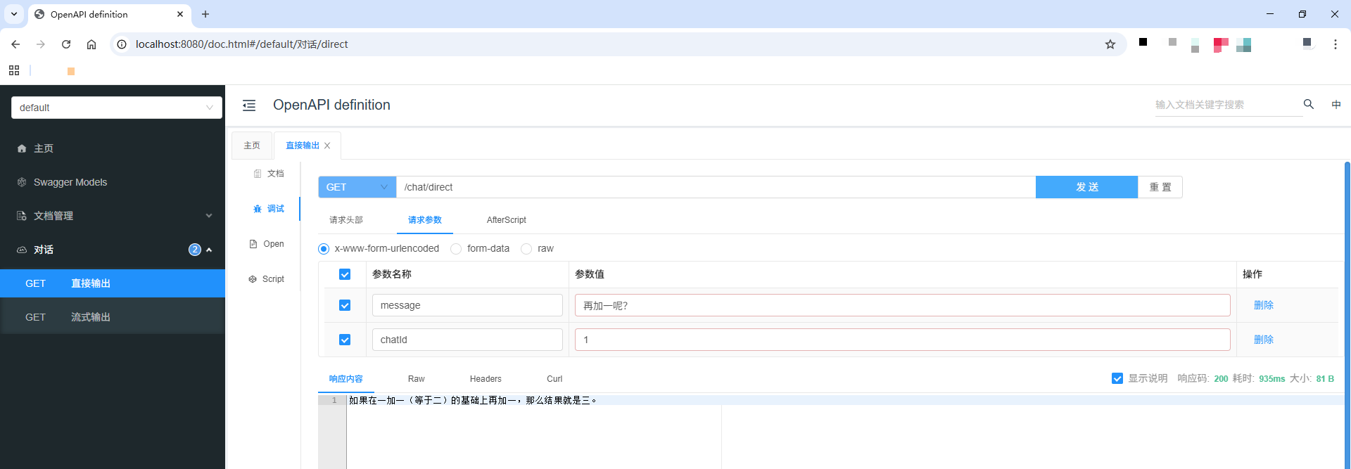
Task: Open a new browser tab
Action: click(x=205, y=14)
